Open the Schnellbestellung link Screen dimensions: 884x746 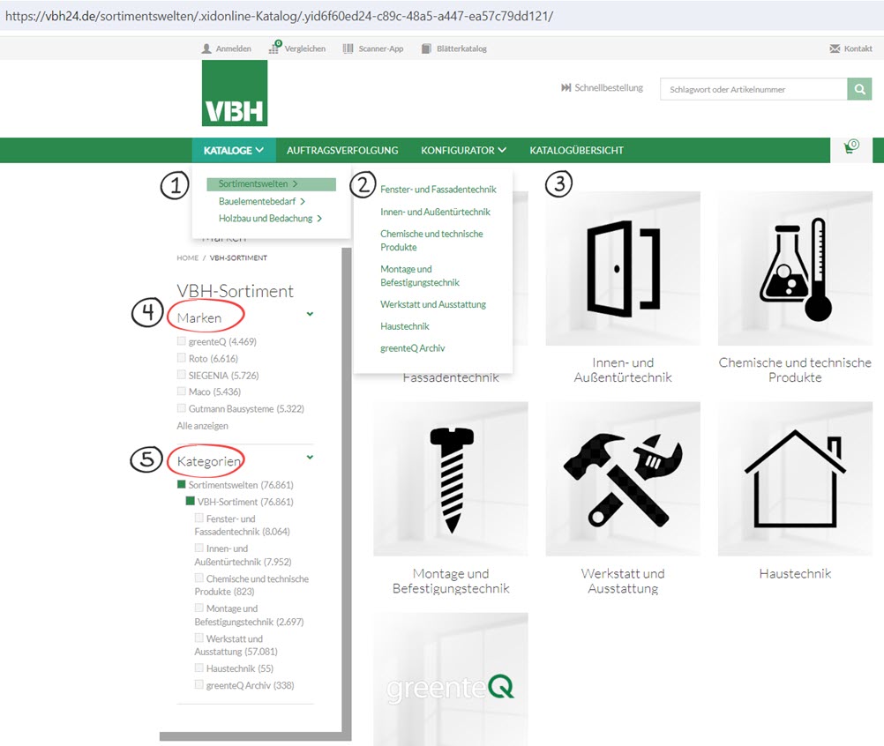[x=609, y=88]
